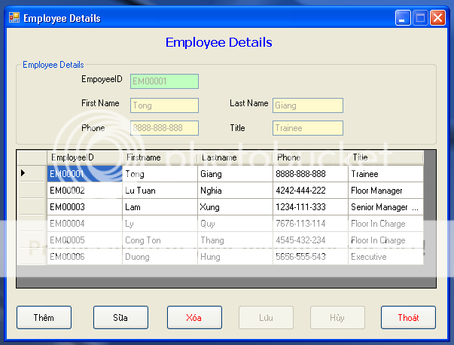Viewport: 454px width, 345px height.
Task: Click the Lastname column header
Action: (x=235, y=157)
